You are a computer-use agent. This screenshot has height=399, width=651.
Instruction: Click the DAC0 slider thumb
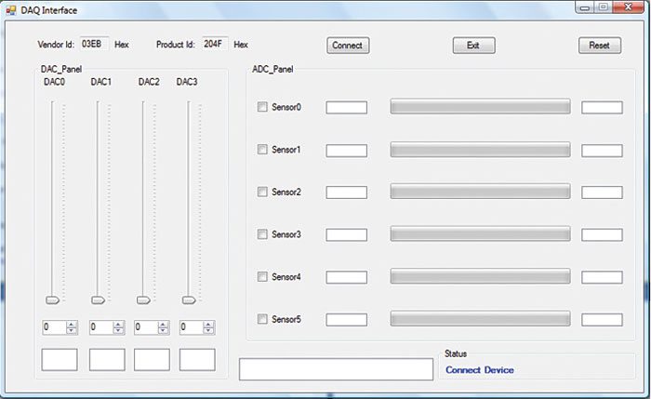coord(53,299)
